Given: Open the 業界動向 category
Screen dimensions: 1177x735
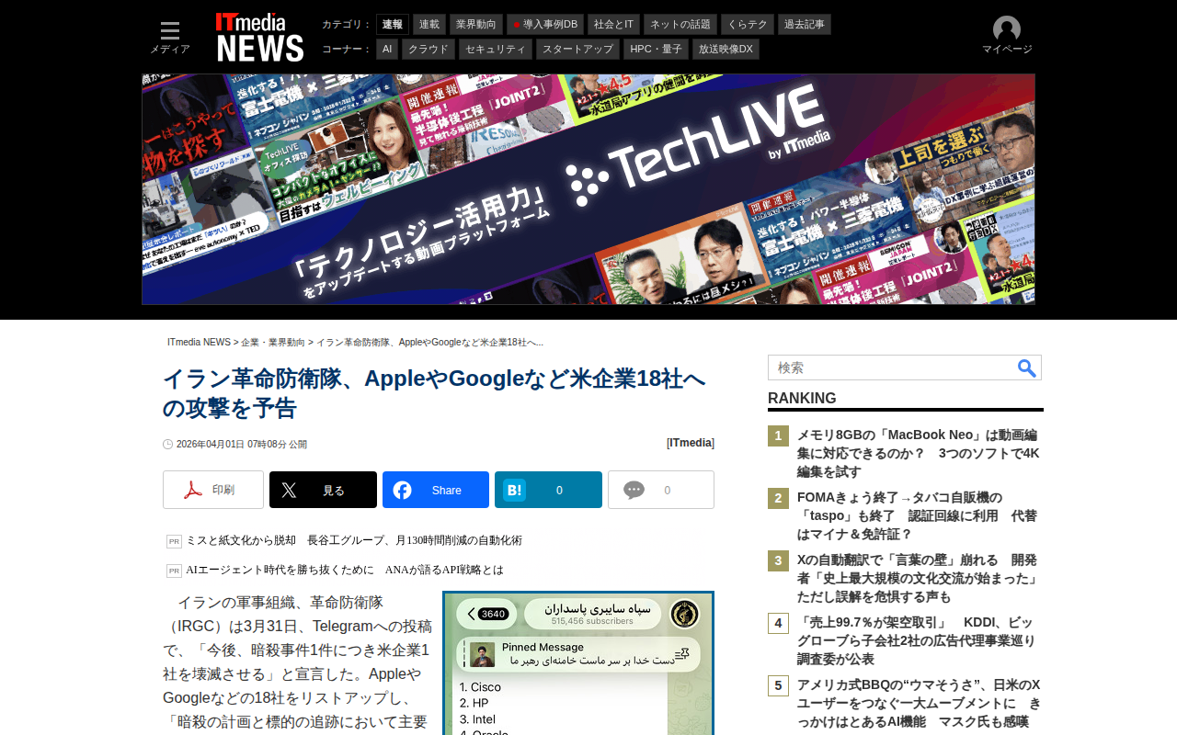Looking at the screenshot, I should 476,24.
